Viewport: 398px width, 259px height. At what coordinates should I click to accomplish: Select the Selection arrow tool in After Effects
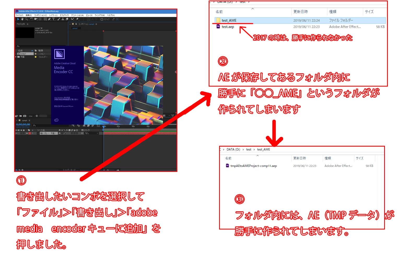[x=18, y=19]
